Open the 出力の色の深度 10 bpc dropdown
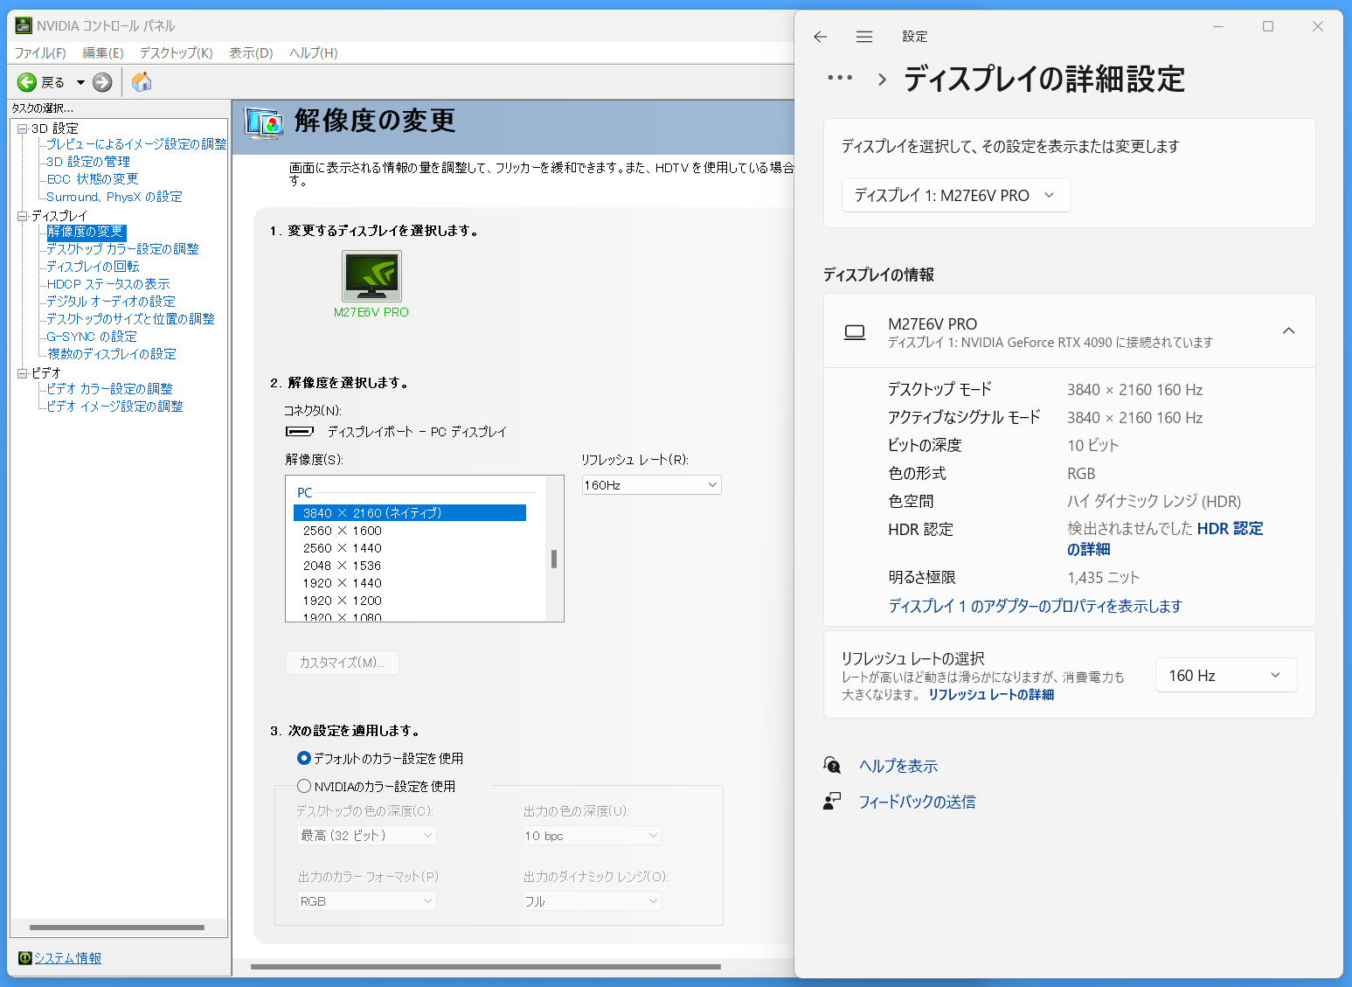The image size is (1352, 987). [593, 836]
